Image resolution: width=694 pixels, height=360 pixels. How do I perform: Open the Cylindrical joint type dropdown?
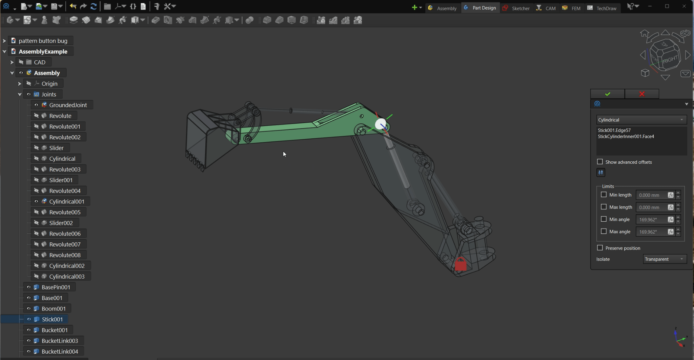pos(641,120)
